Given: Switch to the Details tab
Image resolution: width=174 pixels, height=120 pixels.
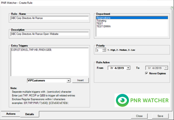Looking at the screenshot, I should [29, 114].
